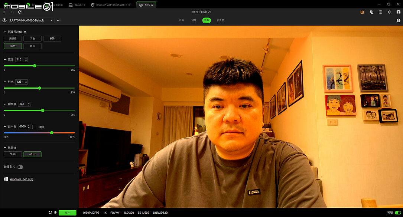Click the white balance color temperature slider

[39, 133]
